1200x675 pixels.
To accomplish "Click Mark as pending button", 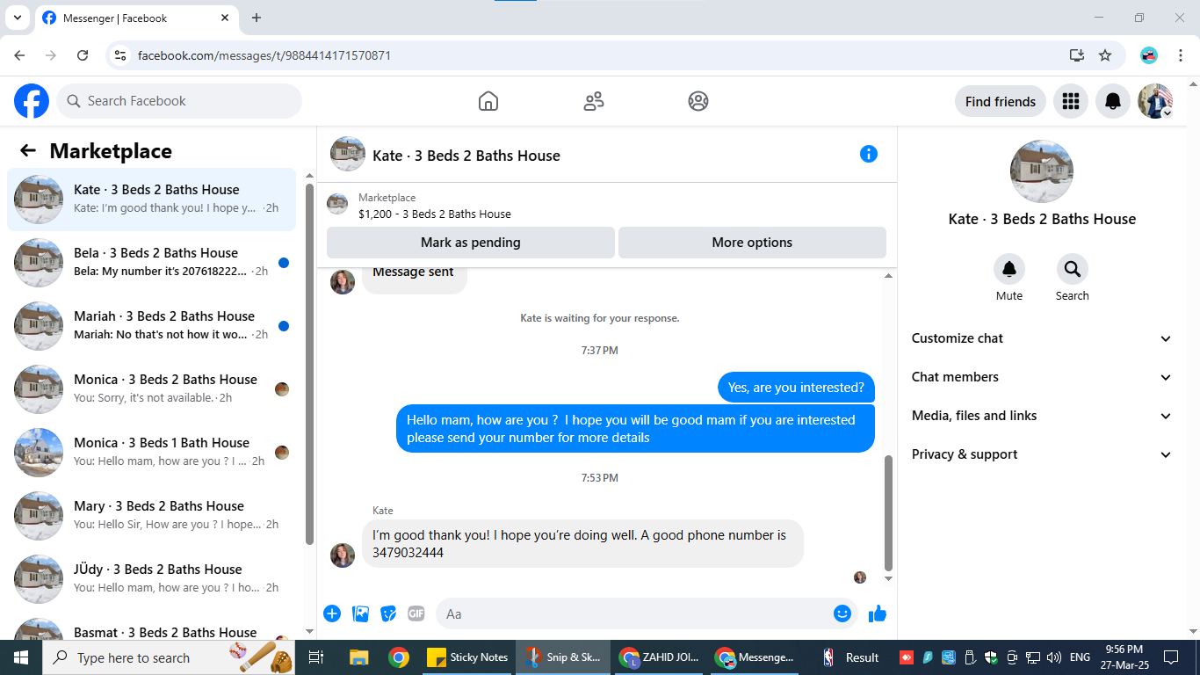I will pos(471,243).
